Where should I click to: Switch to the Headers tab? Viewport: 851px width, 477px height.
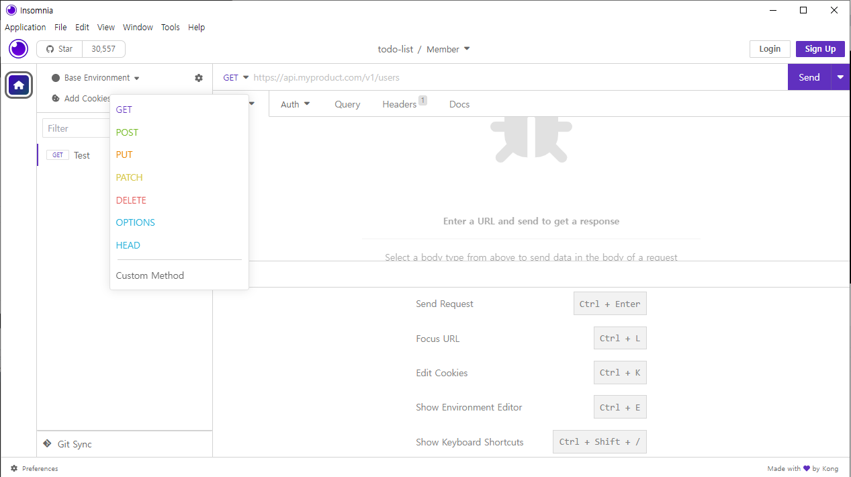click(x=404, y=104)
